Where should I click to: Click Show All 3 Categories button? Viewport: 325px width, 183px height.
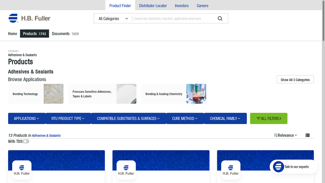[x=295, y=79]
